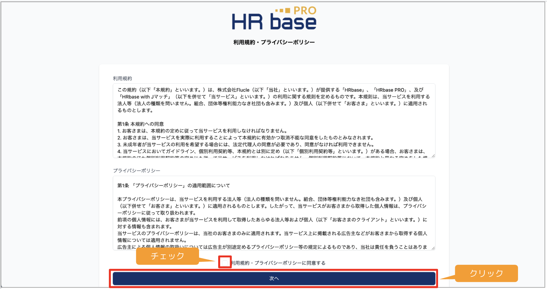This screenshot has height=289, width=547.
Task: Click the 次へ button
Action: click(x=274, y=278)
